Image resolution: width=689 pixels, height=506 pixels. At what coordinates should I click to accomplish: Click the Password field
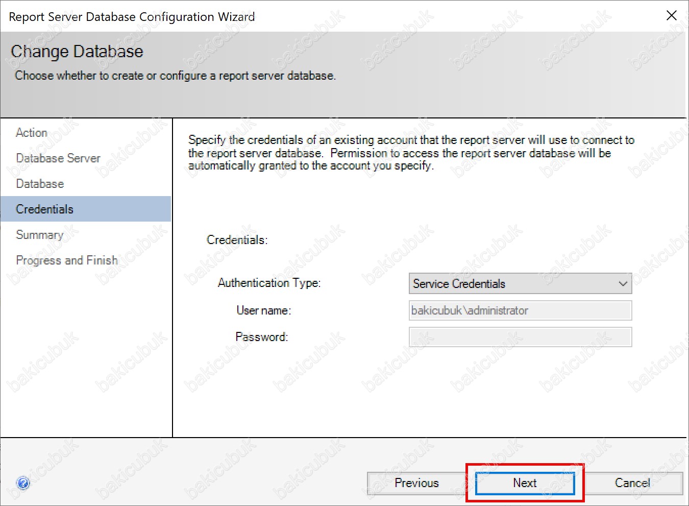[520, 337]
